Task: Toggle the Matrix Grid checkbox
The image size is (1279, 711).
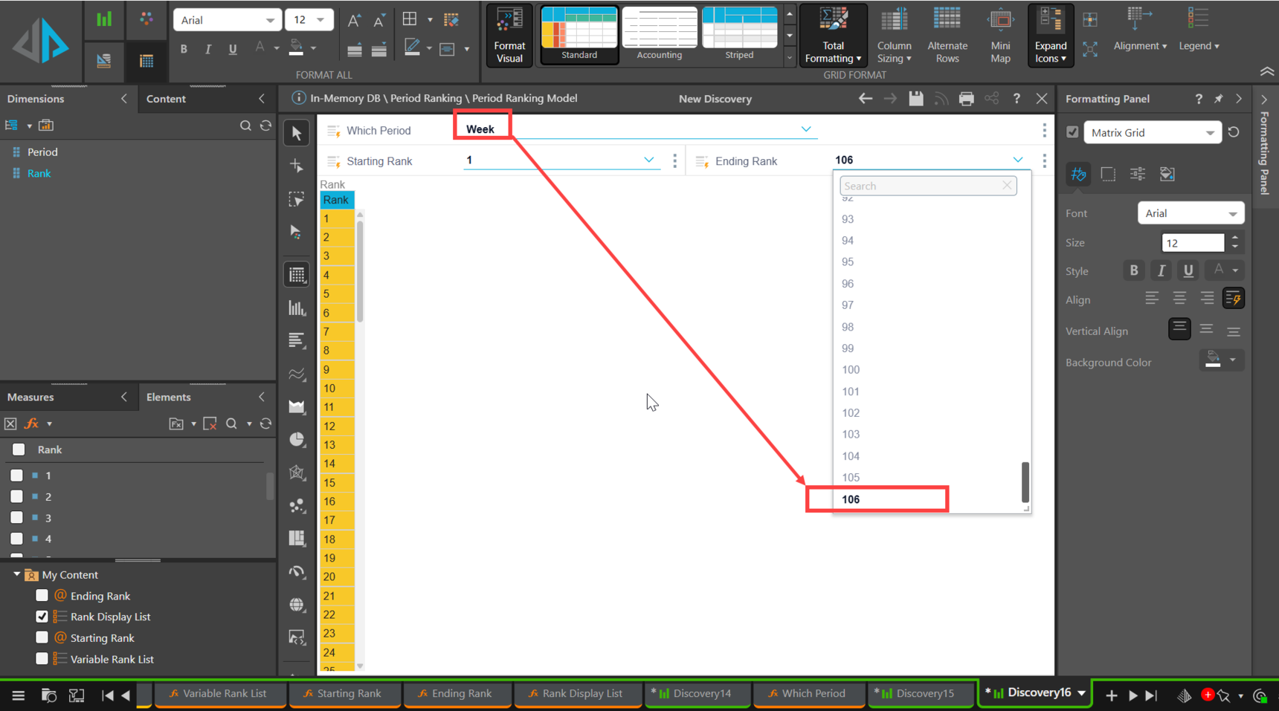Action: coord(1072,132)
